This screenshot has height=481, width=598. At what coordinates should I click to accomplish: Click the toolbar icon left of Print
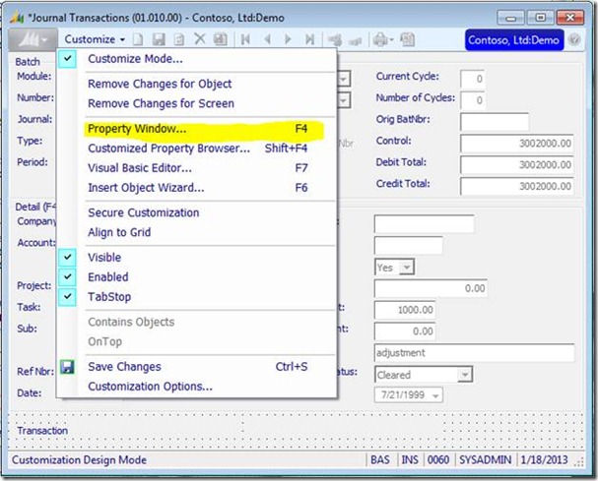click(355, 40)
